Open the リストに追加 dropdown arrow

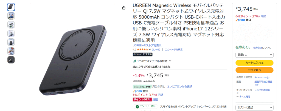pyautogui.click(x=271, y=107)
